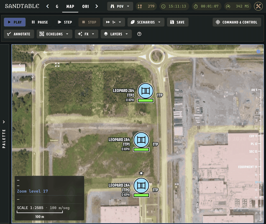Click the entity count 279 indicator
Screen dimensions: 266x224
[x=146, y=6]
